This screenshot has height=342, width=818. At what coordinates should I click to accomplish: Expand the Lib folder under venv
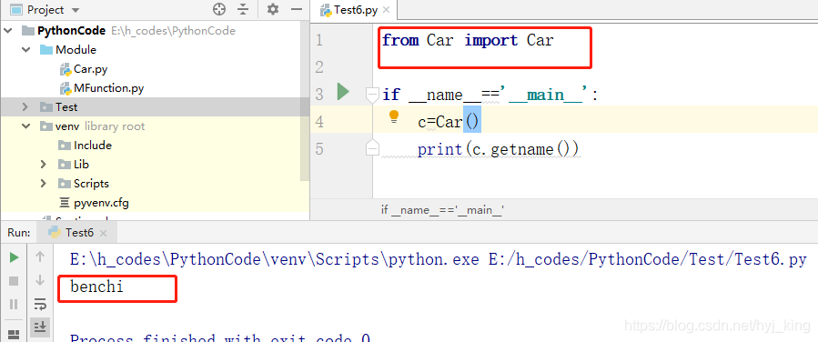click(x=44, y=165)
